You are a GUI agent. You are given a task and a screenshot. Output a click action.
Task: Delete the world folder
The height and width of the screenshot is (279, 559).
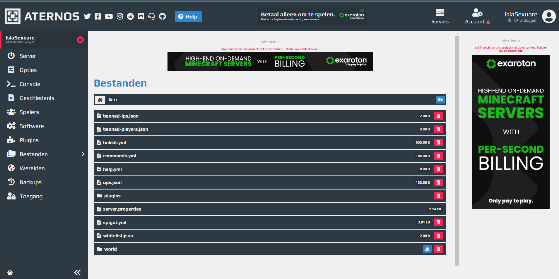(x=438, y=249)
